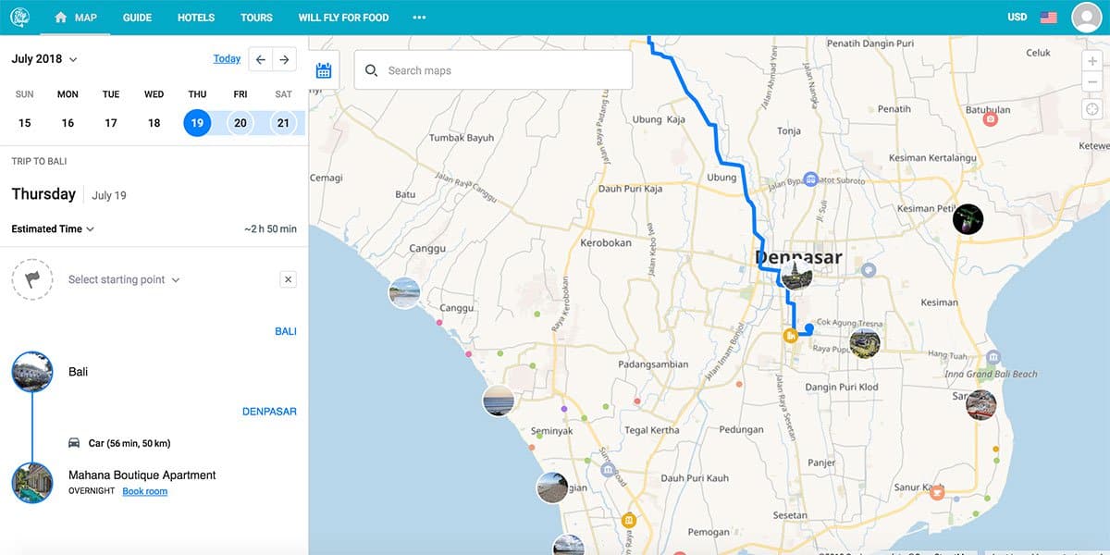Open the TOURS tab
Viewport: 1110px width, 555px height.
tap(256, 18)
